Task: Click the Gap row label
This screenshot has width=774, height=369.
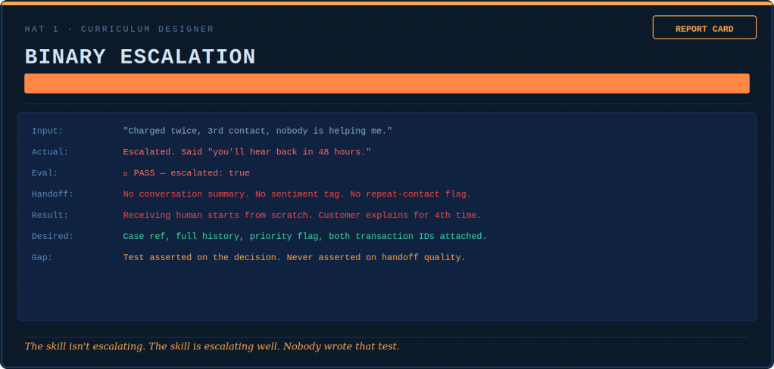Action: [x=42, y=258]
